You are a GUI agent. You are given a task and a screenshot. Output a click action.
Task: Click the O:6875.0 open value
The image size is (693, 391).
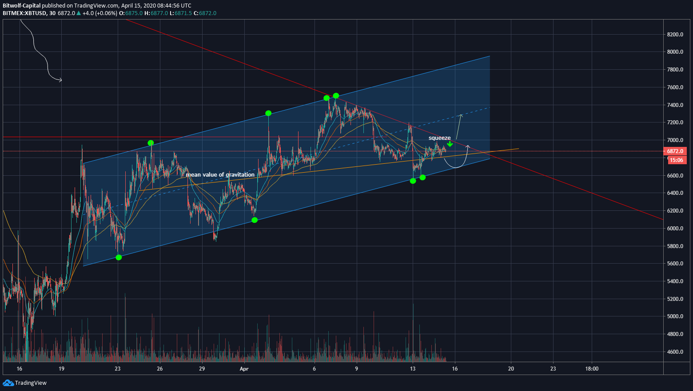131,13
